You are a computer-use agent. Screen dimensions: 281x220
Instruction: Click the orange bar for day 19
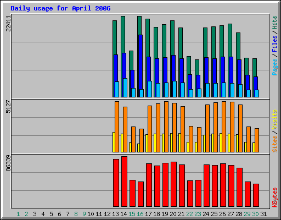tap(166, 127)
